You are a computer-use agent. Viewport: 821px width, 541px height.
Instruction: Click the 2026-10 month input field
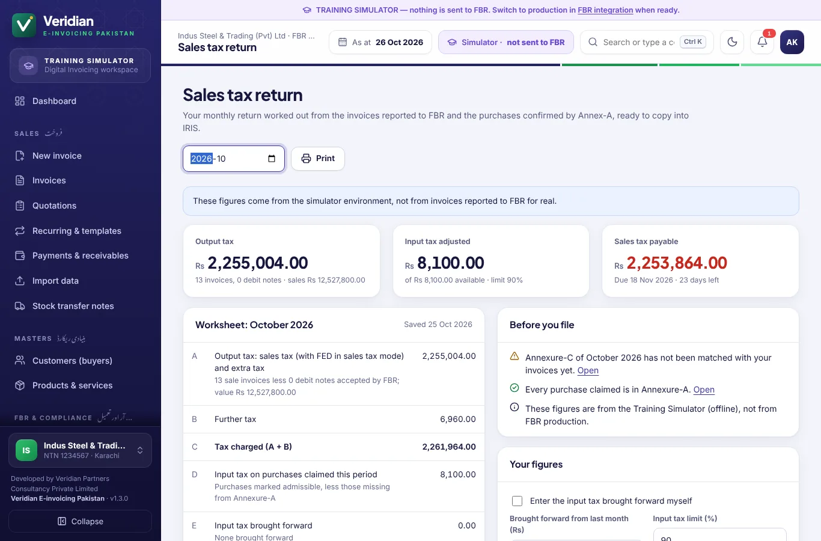coord(234,159)
